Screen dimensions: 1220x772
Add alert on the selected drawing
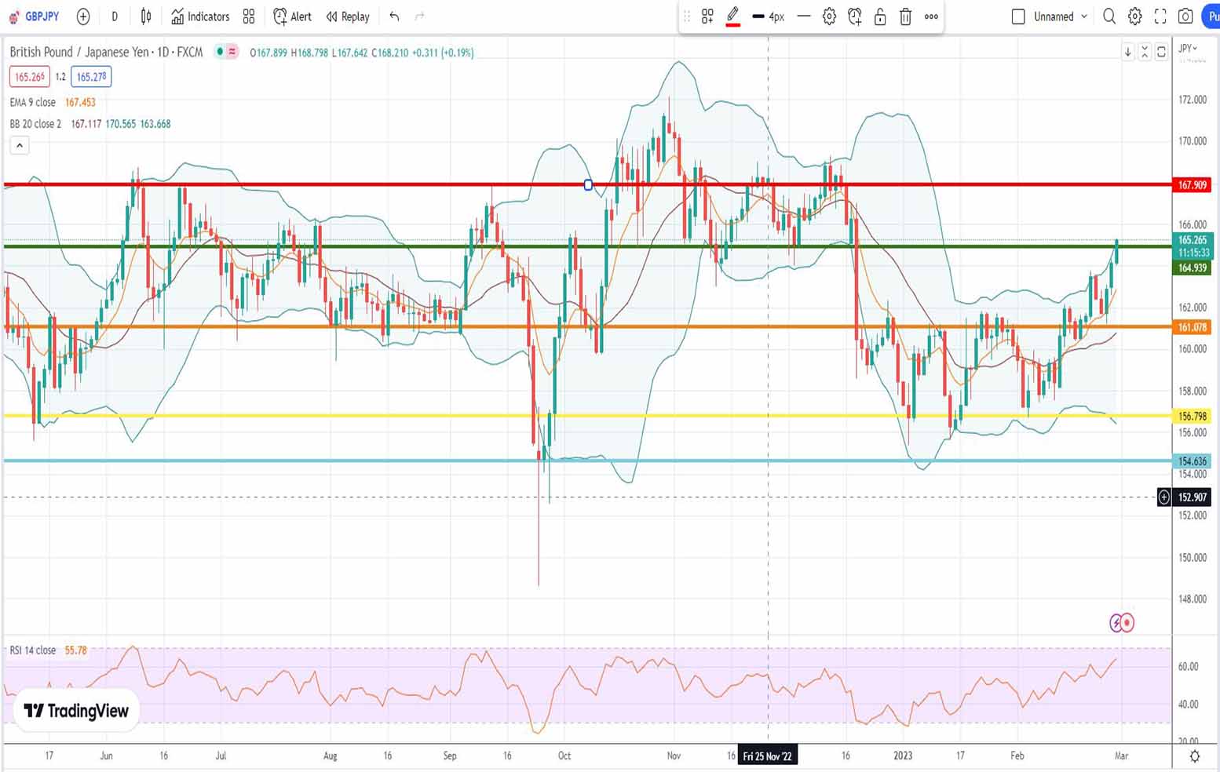click(855, 16)
